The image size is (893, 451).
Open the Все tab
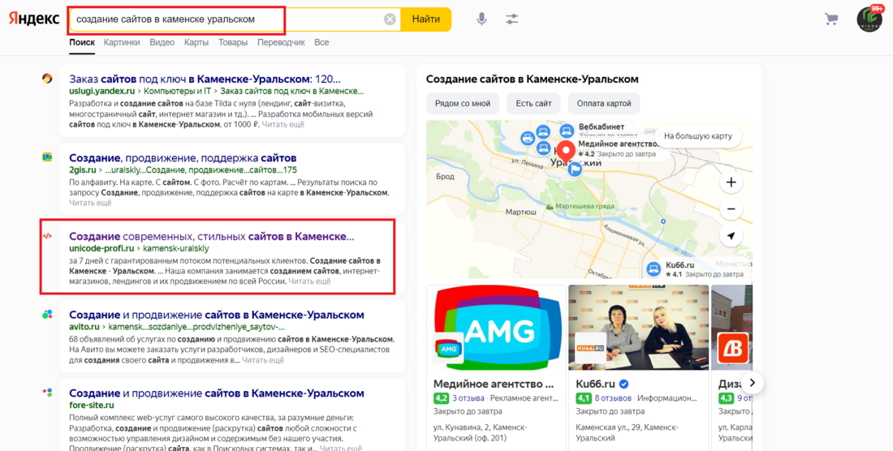coord(321,43)
